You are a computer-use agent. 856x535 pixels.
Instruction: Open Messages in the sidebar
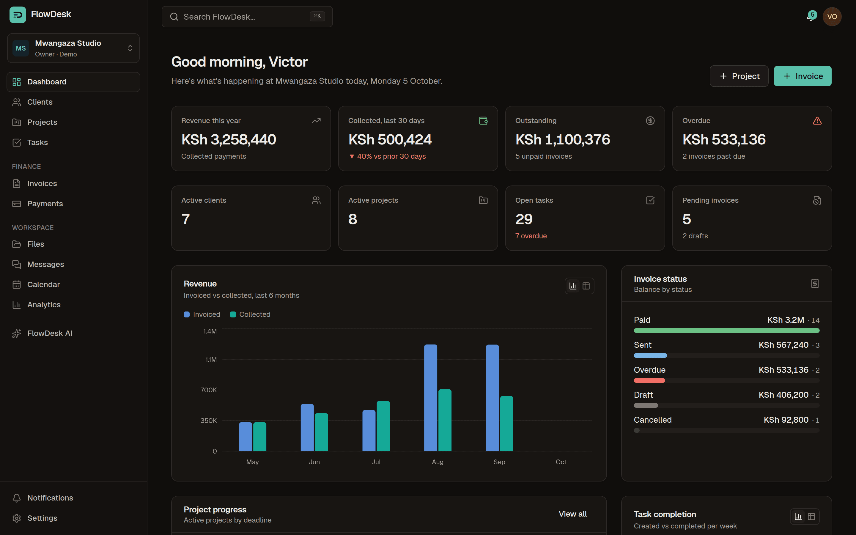coord(74,264)
